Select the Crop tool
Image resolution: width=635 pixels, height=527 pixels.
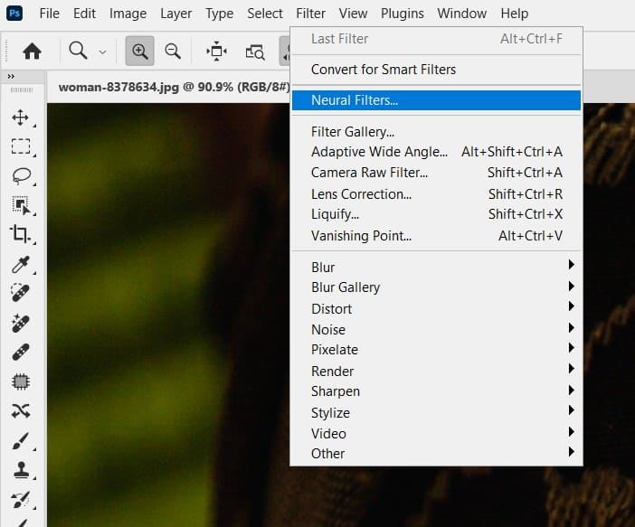point(21,234)
